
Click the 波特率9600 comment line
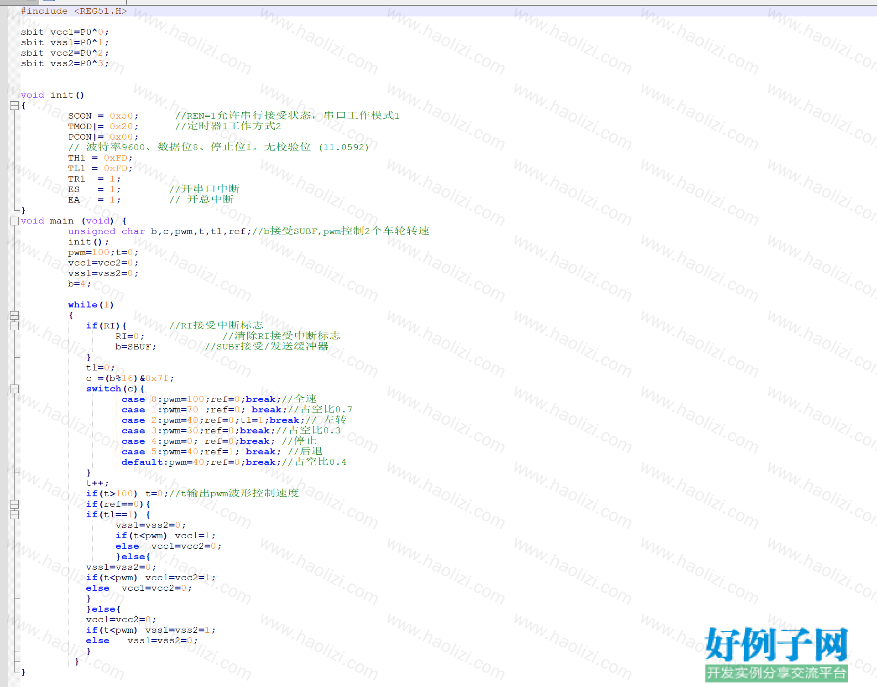[x=219, y=147]
